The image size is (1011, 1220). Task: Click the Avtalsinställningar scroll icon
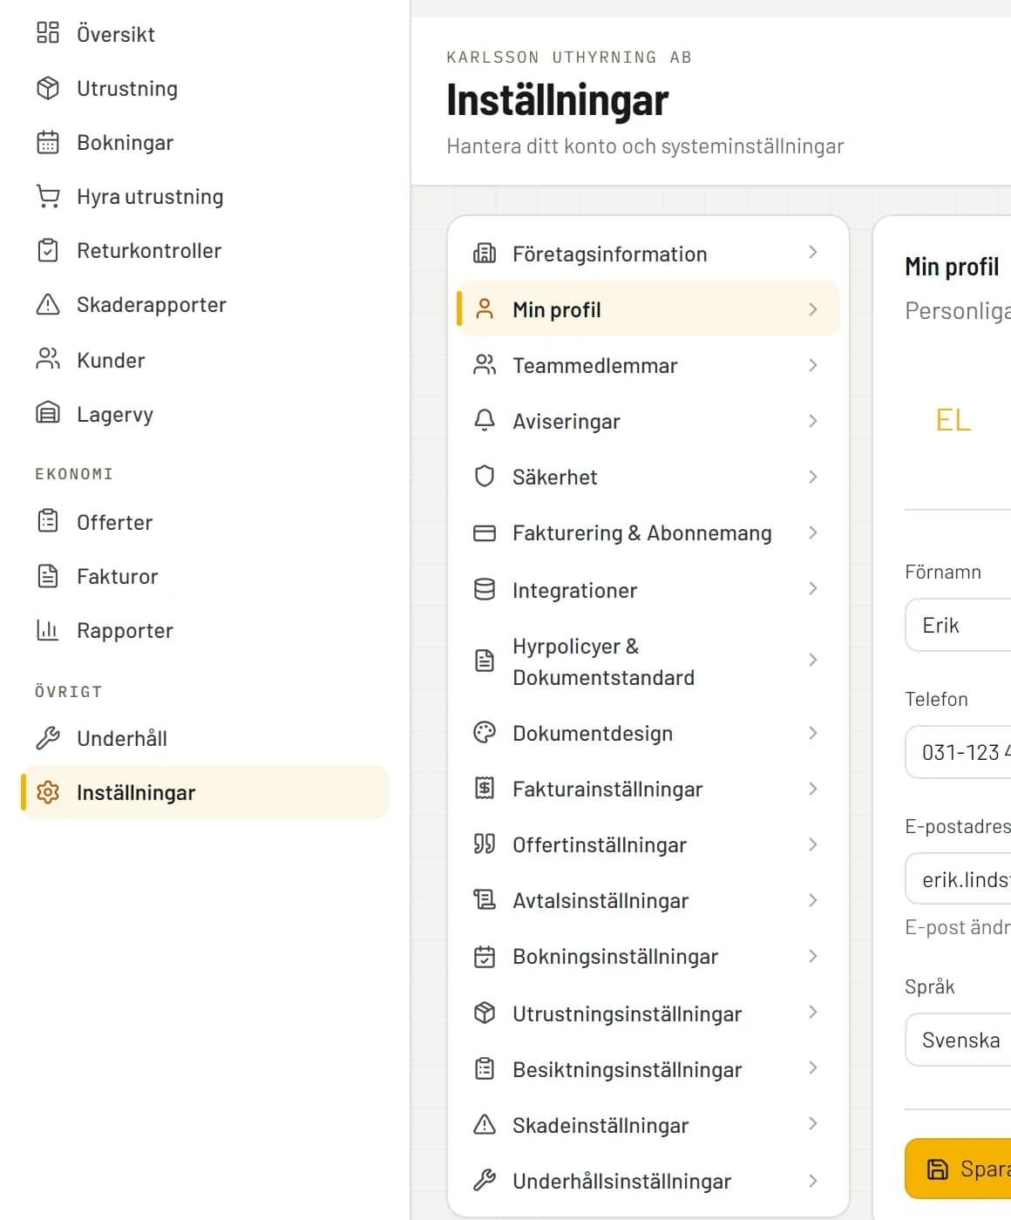coord(485,900)
